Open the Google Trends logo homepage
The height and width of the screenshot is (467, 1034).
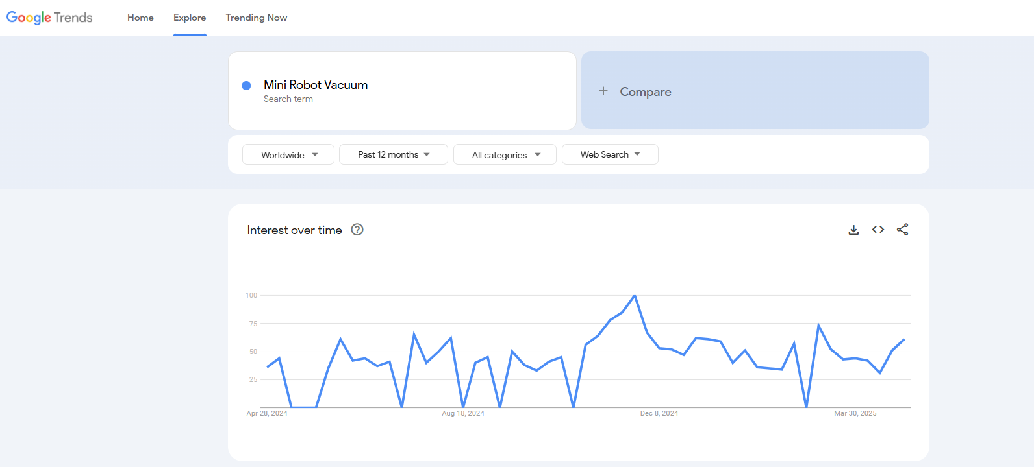[x=49, y=18]
